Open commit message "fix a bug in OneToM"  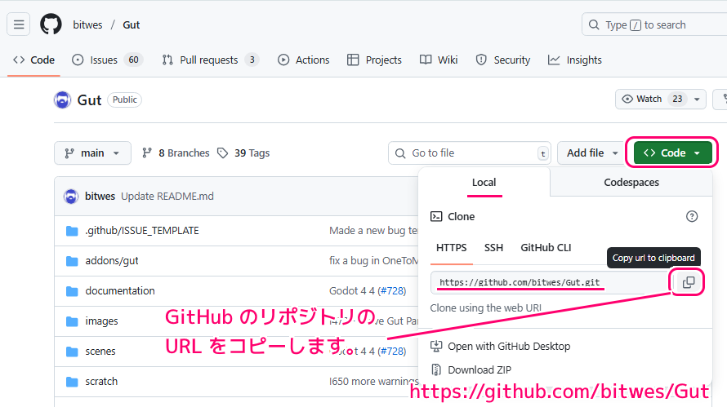tap(373, 261)
